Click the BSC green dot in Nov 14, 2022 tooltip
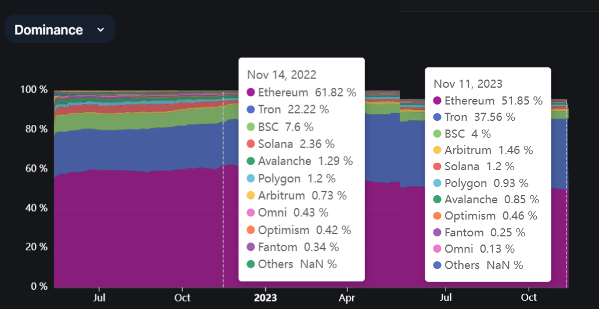599x309 pixels. coord(250,127)
